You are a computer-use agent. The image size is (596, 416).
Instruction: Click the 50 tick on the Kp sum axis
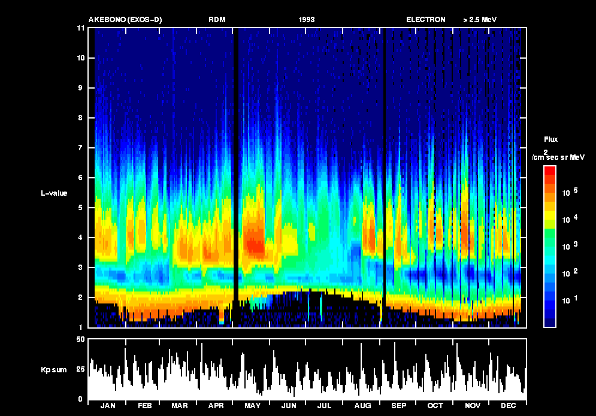tap(80, 340)
